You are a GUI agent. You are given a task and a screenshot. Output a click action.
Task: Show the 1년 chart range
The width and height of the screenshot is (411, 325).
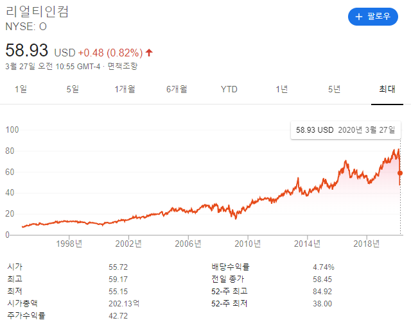click(282, 89)
